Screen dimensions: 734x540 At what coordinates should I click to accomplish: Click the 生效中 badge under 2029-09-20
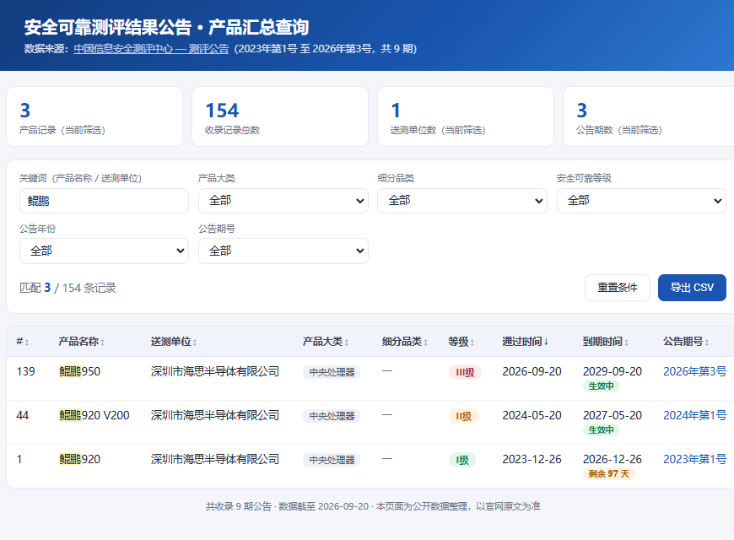(601, 386)
